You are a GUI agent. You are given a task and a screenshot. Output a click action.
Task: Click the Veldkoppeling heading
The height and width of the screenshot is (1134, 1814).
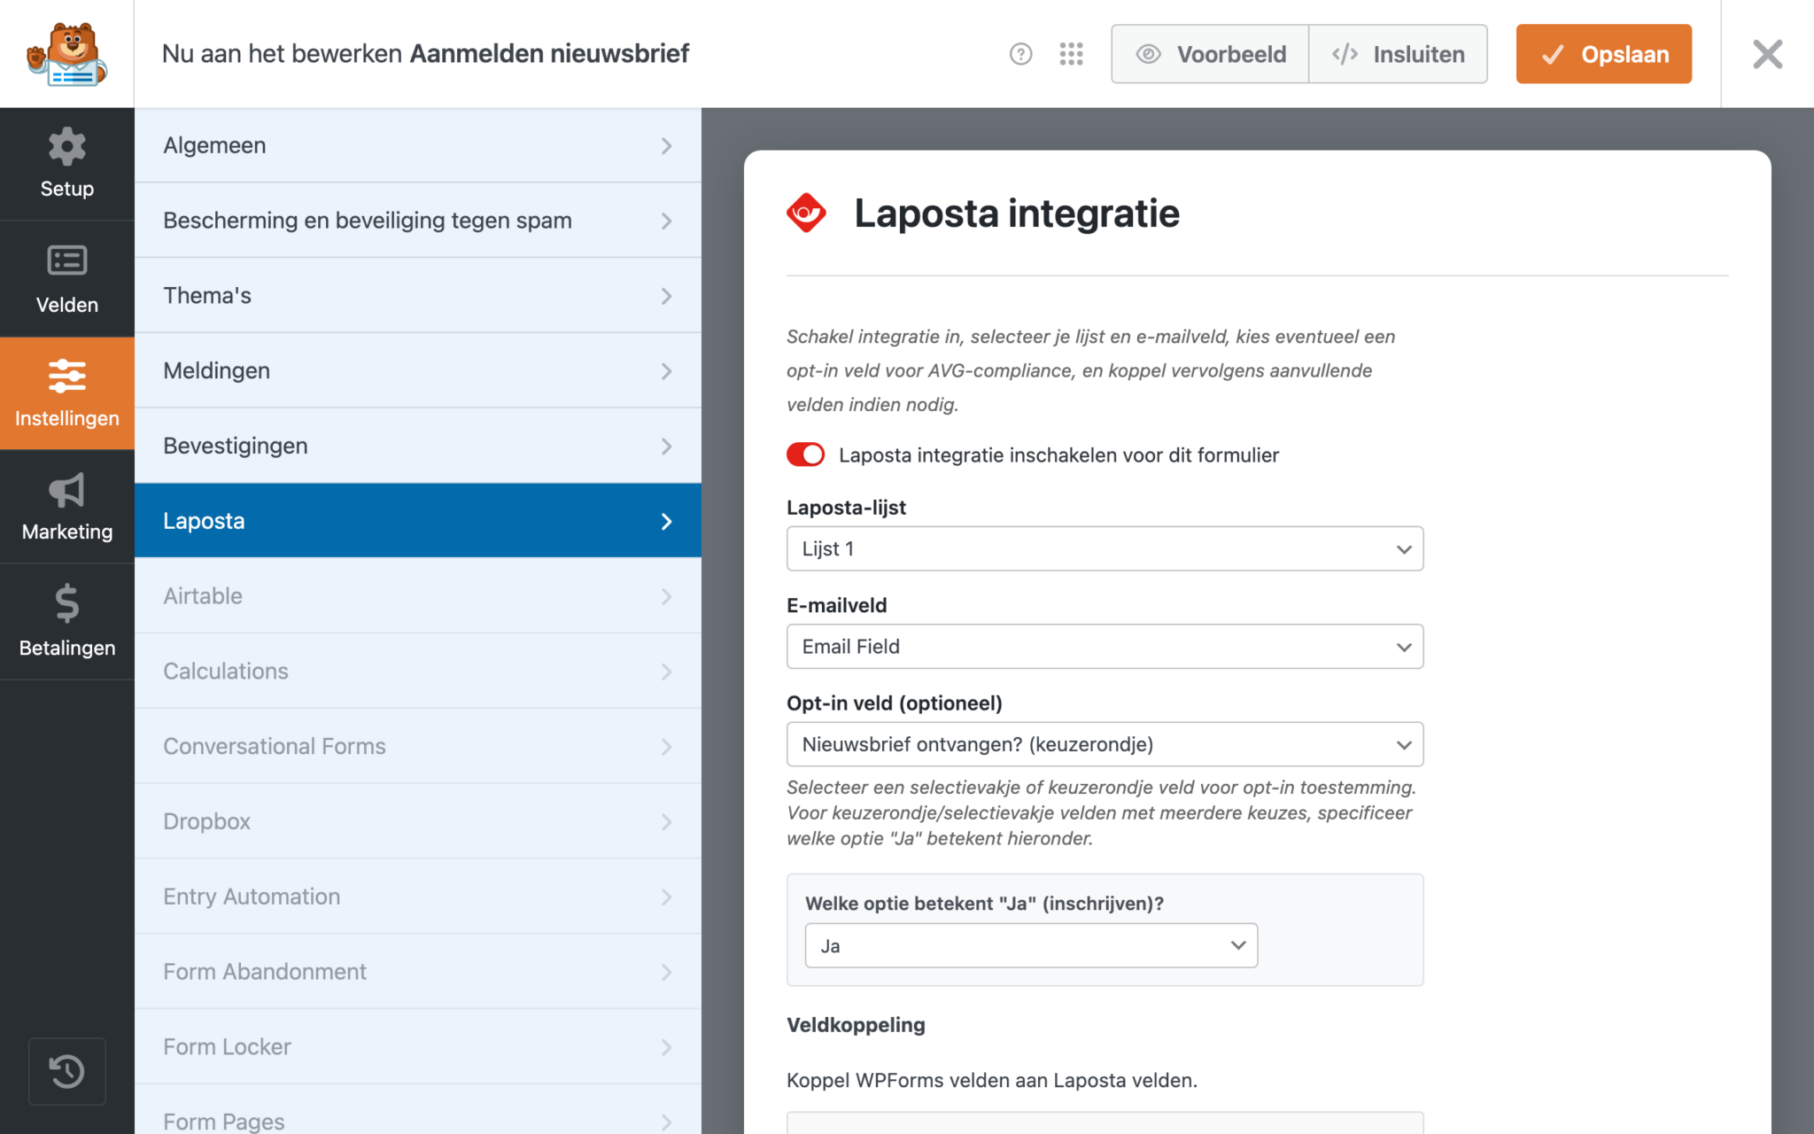856,1025
